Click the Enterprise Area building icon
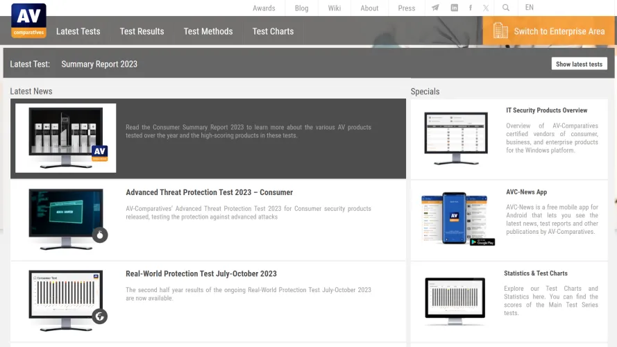This screenshot has height=347, width=617. click(500, 31)
